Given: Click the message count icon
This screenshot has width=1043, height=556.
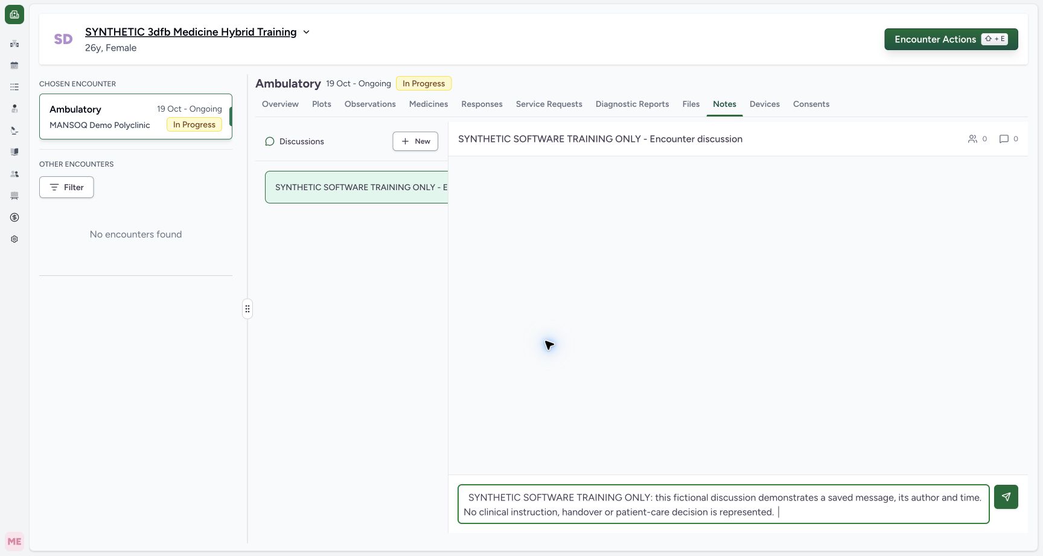Looking at the screenshot, I should tap(1004, 139).
